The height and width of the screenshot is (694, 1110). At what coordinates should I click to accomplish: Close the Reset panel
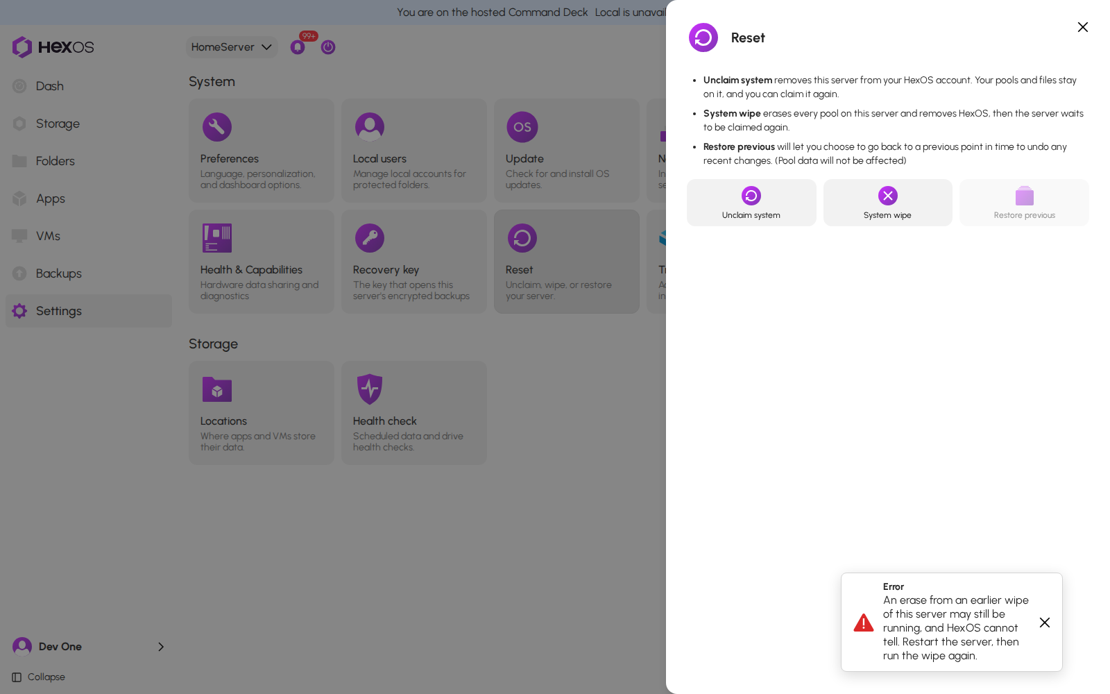[x=1083, y=27]
